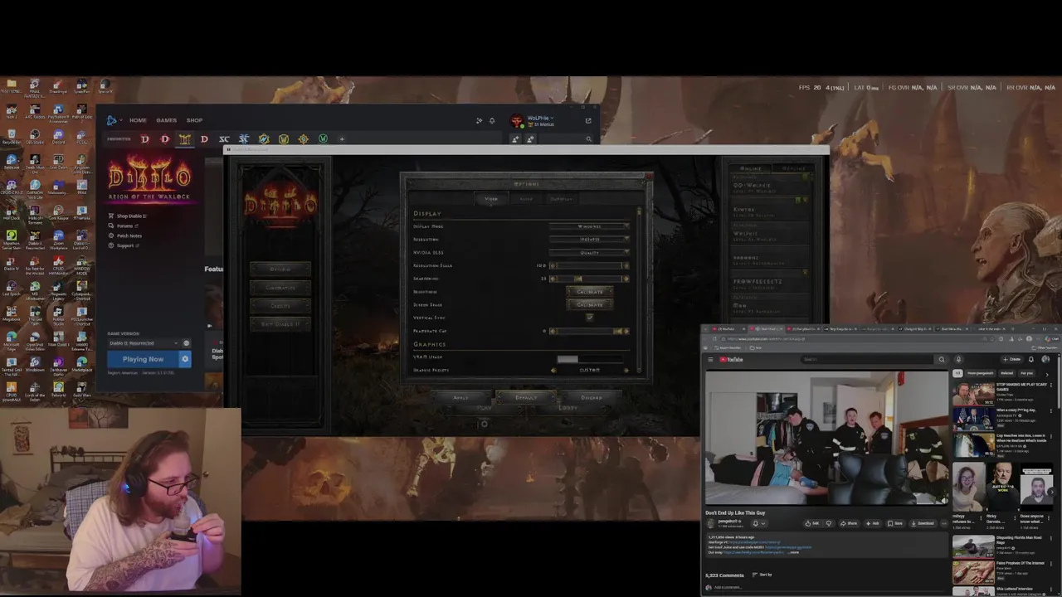1062x597 pixels.
Task: Filter suggestions by the Related chip
Action: click(1006, 373)
